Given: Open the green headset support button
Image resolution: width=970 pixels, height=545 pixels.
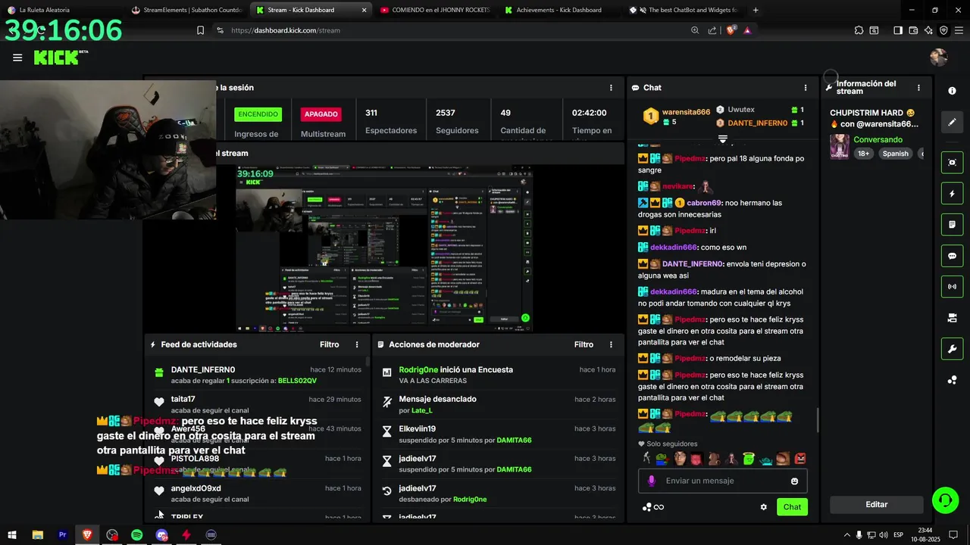Looking at the screenshot, I should [x=945, y=500].
